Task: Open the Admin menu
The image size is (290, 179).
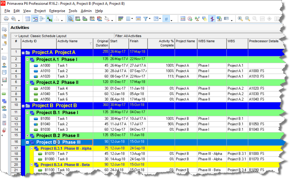Action: tap(86, 11)
